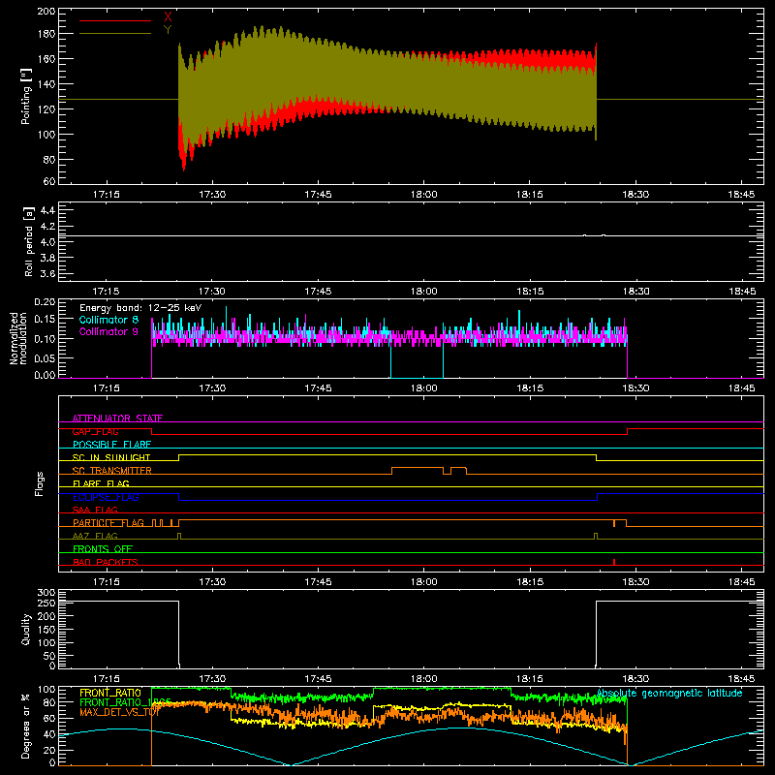Click the 250 tick on Quality axis

click(x=46, y=603)
